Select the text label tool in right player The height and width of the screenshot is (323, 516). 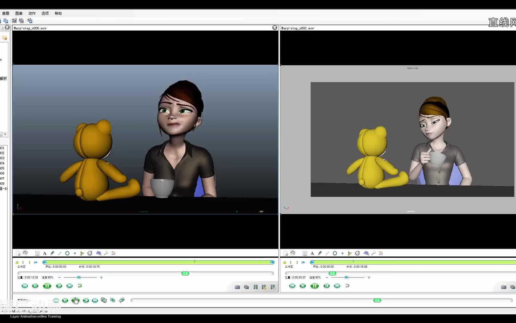click(x=312, y=253)
